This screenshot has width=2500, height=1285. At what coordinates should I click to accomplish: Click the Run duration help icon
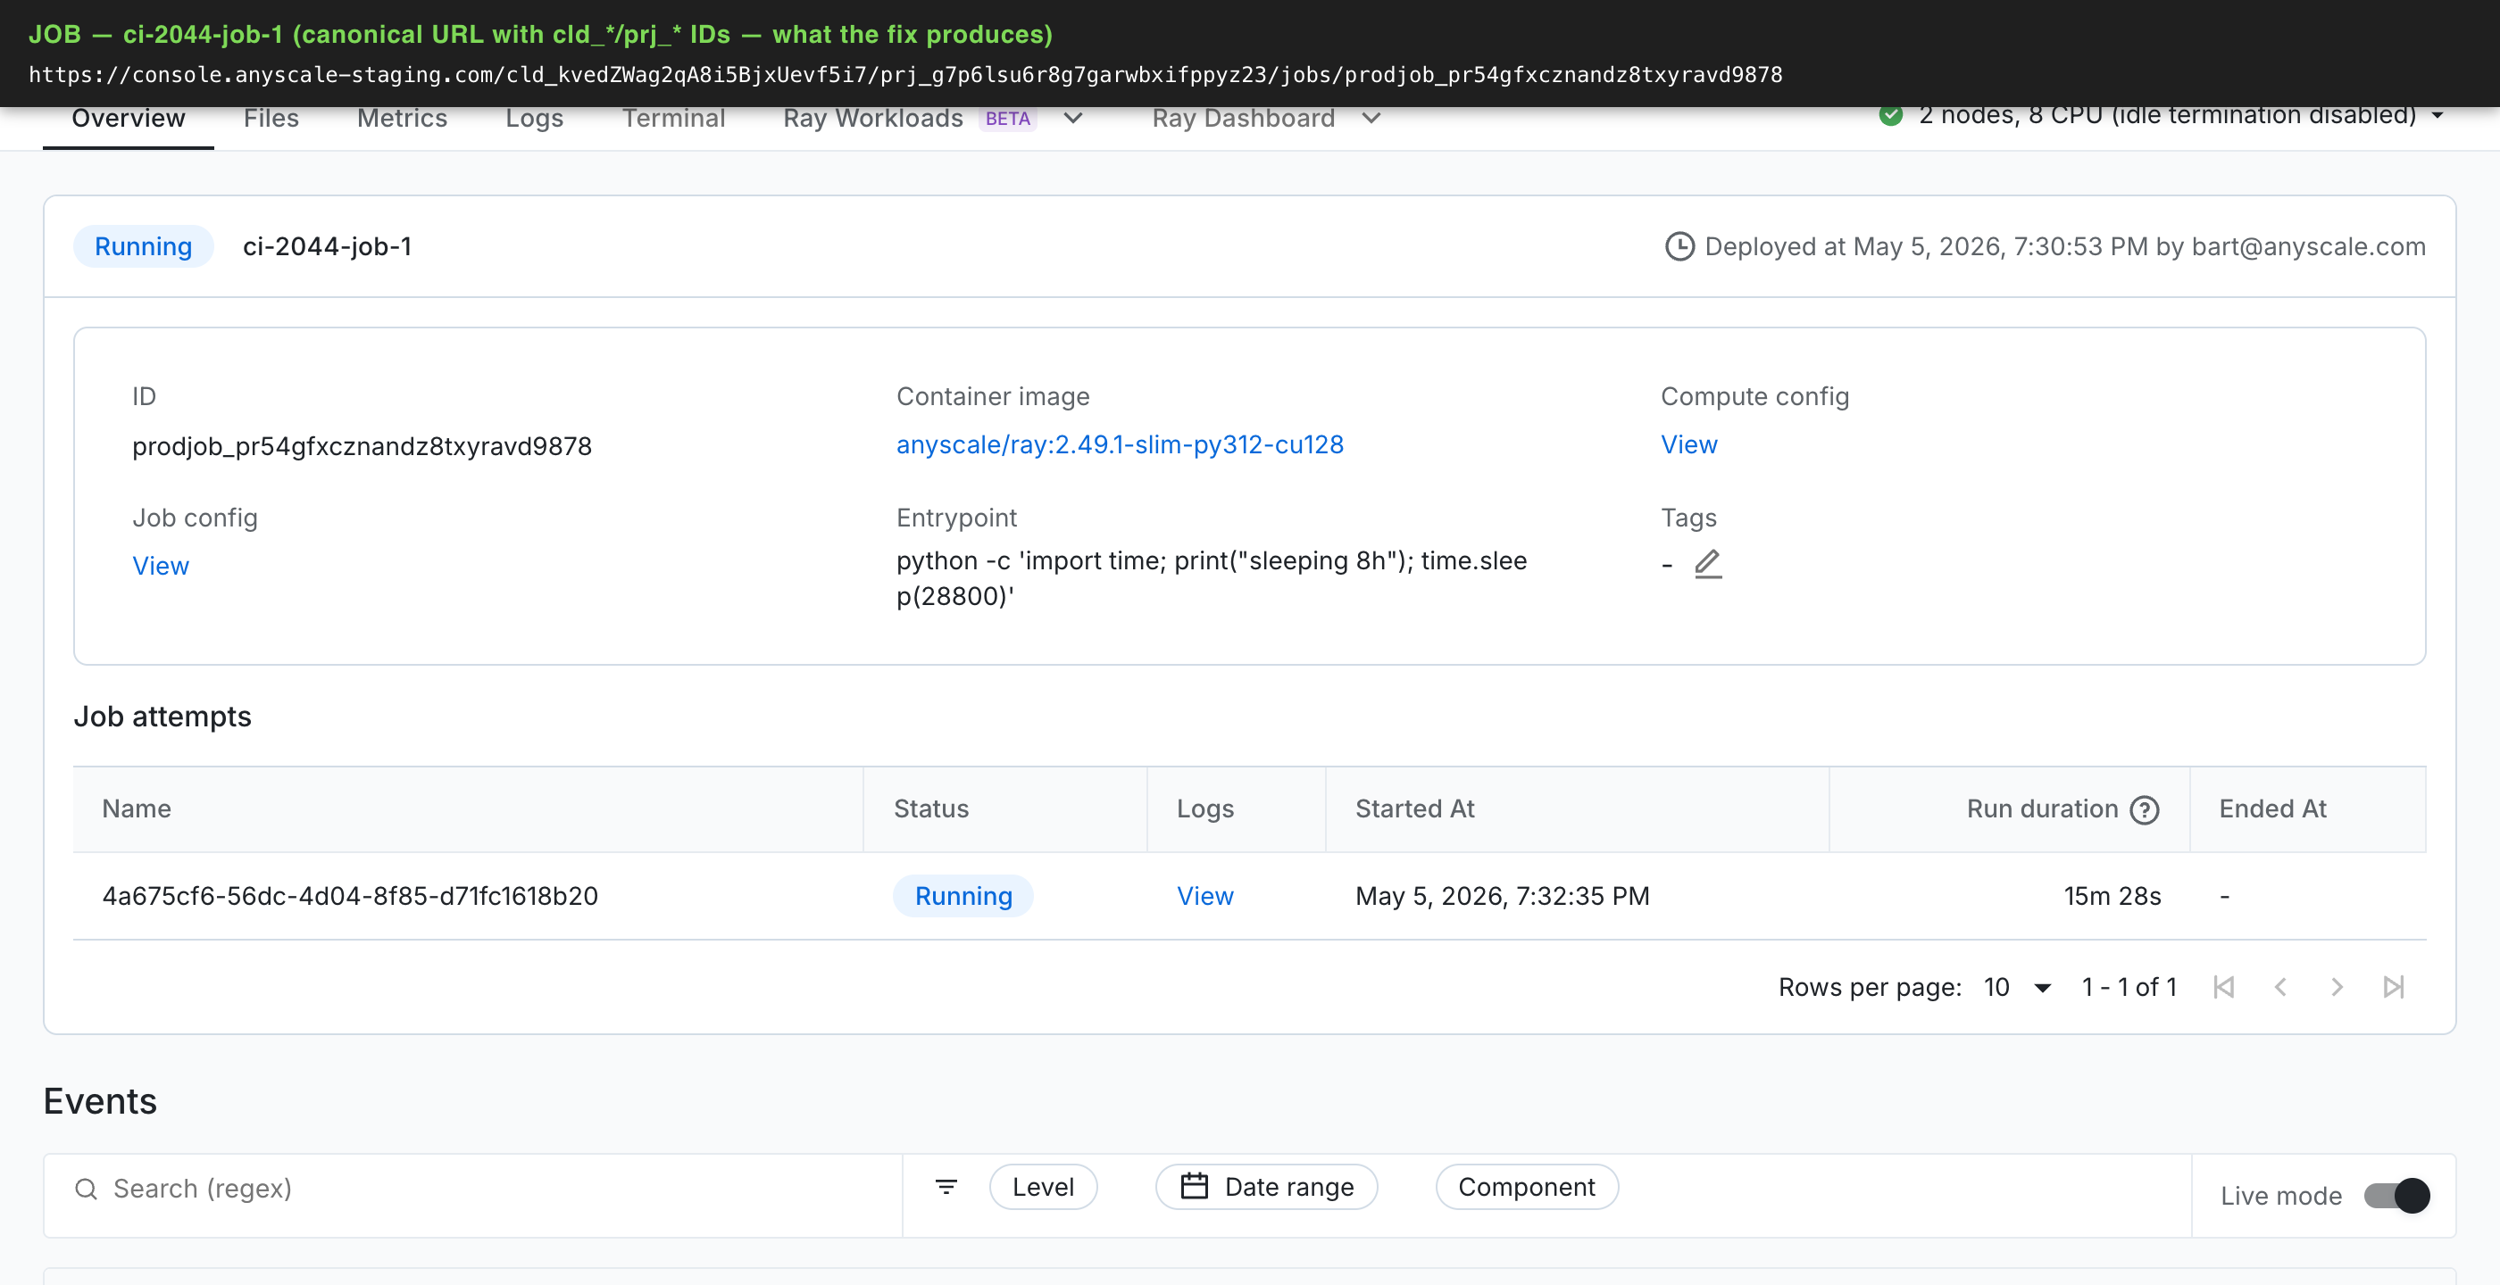coord(2144,808)
